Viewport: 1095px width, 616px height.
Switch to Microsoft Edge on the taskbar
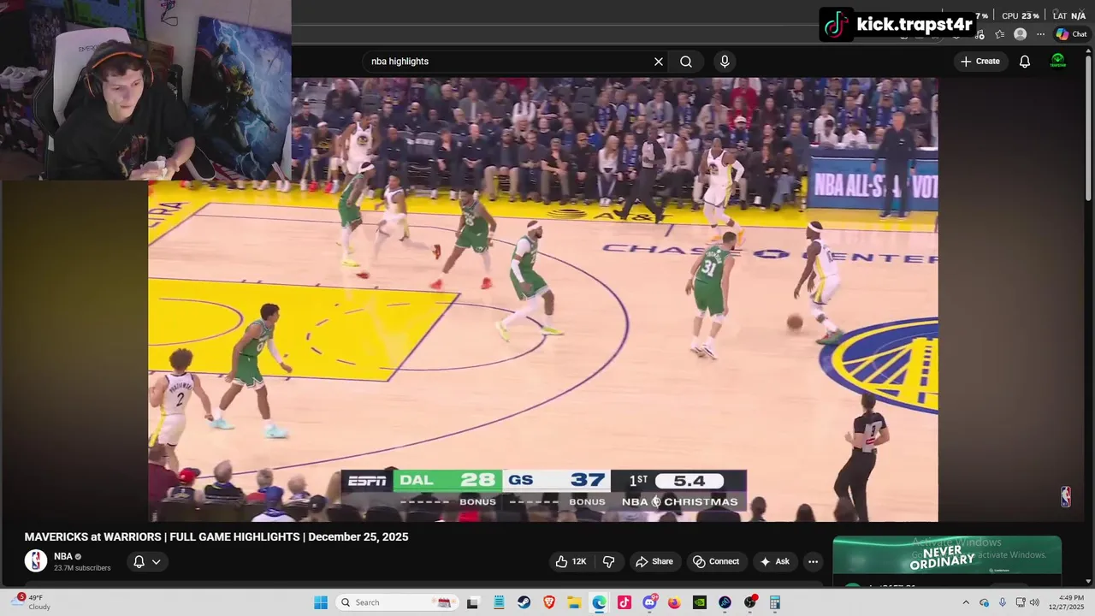tap(599, 602)
